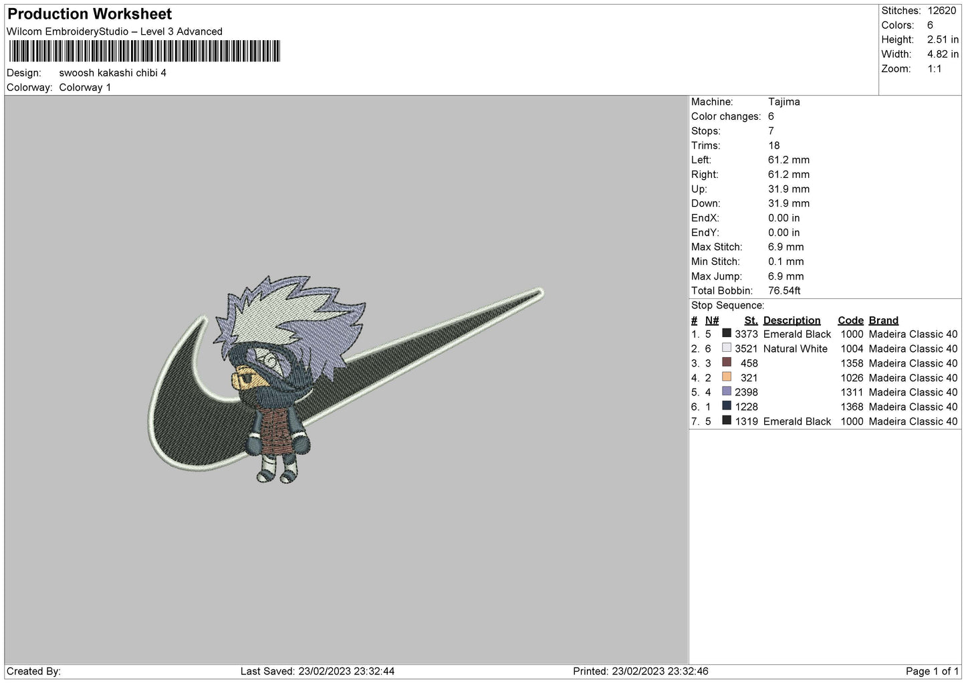Click the Brand column header
This screenshot has height=683, width=966.
click(883, 320)
